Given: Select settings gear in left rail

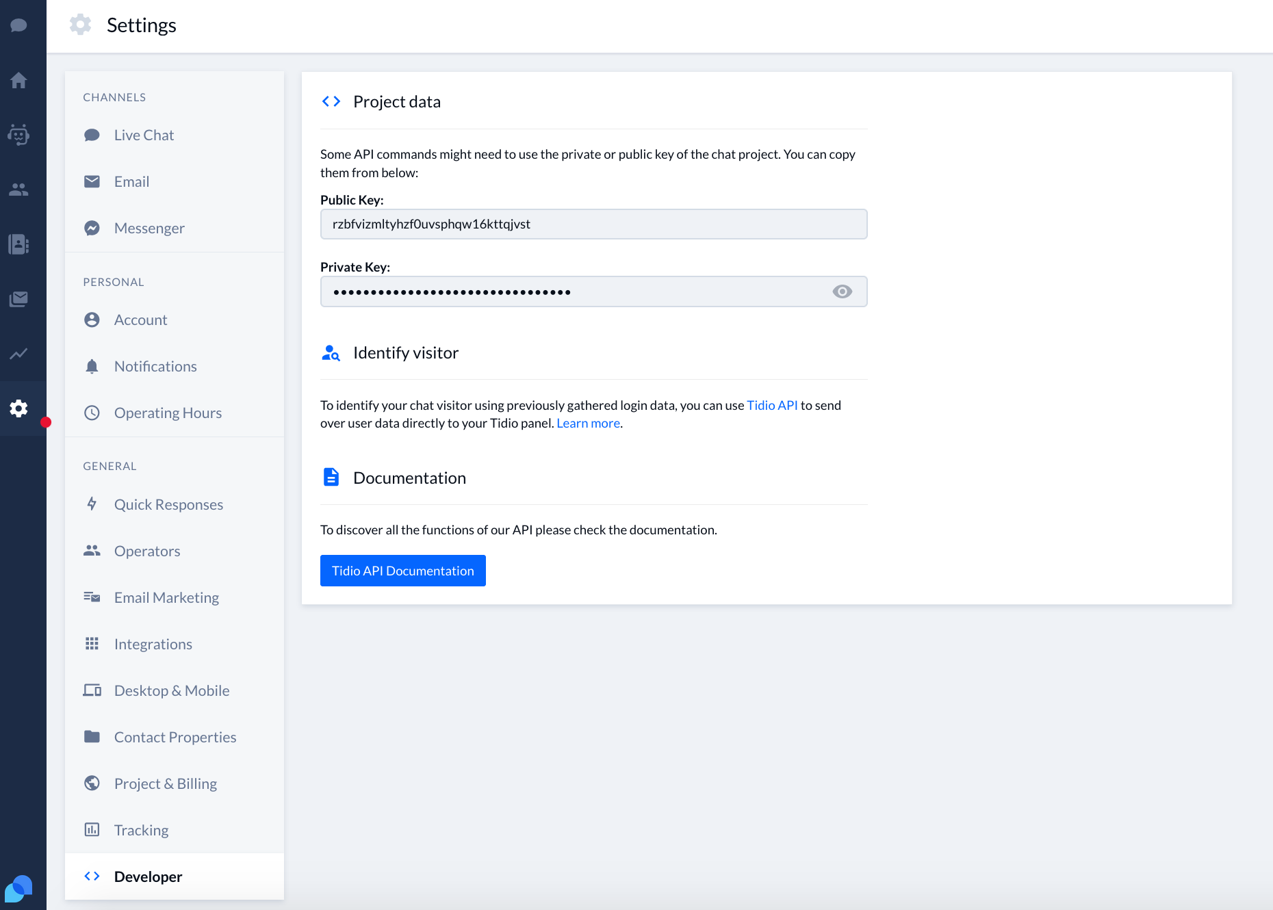Looking at the screenshot, I should 19,408.
